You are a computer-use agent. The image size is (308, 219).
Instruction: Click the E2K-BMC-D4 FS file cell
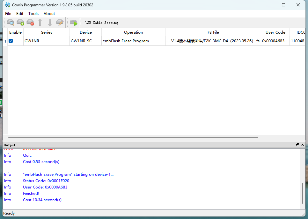click(213, 41)
